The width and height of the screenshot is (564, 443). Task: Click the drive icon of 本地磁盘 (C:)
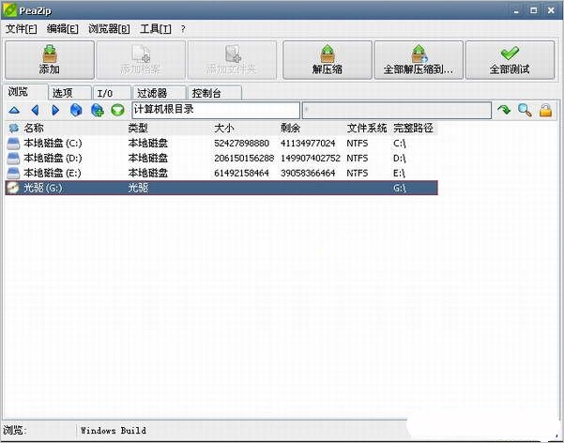tap(13, 144)
